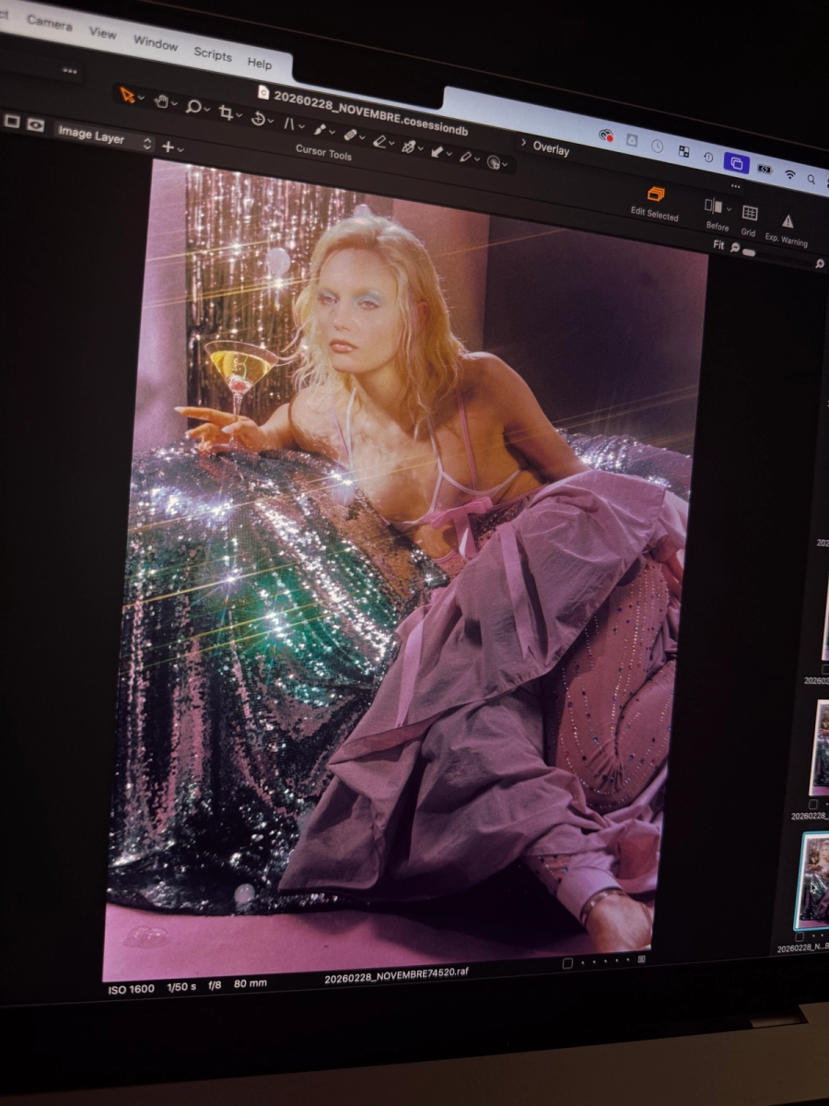
Task: Click the color tag box below main image
Action: coord(567,963)
